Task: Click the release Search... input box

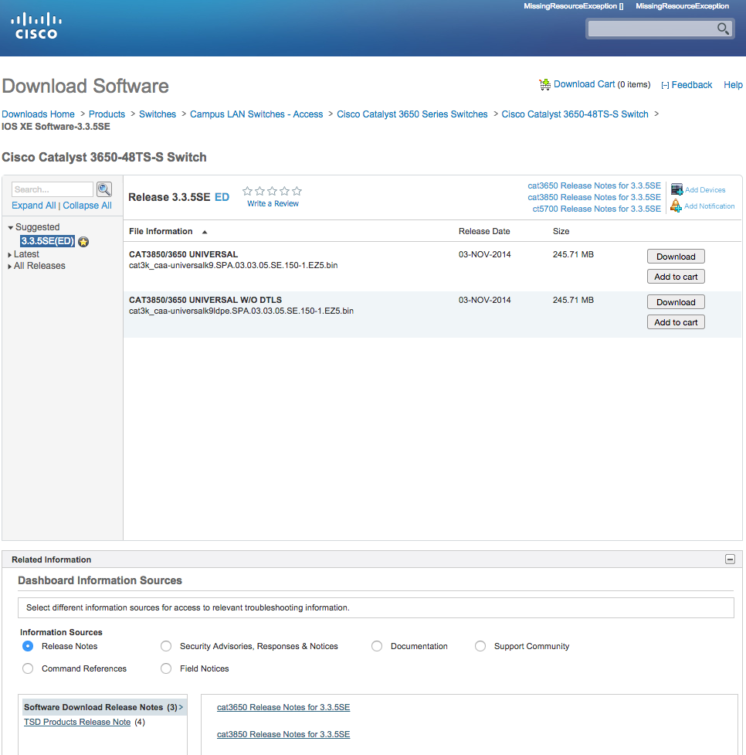Action: point(52,189)
